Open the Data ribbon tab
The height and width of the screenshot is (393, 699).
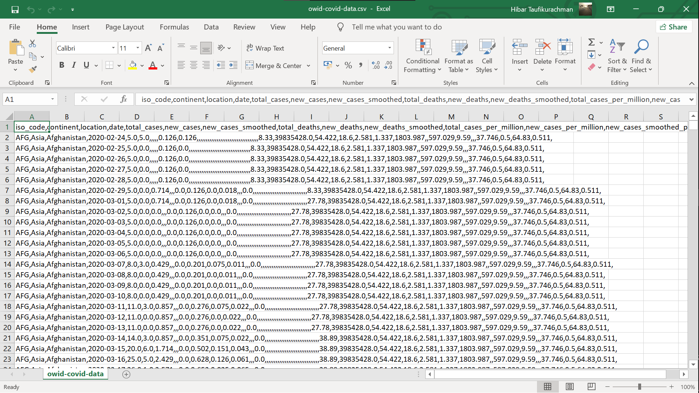coord(211,27)
